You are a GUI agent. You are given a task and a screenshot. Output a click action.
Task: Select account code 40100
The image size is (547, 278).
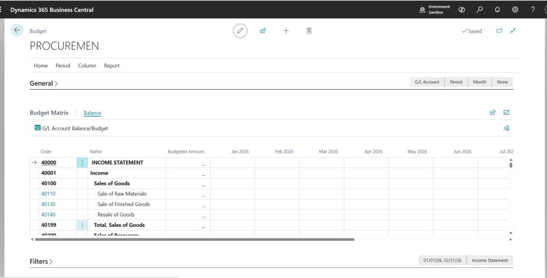click(48, 183)
